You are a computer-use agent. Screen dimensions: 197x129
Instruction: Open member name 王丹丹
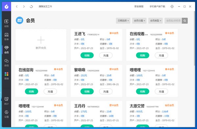(x=80, y=106)
